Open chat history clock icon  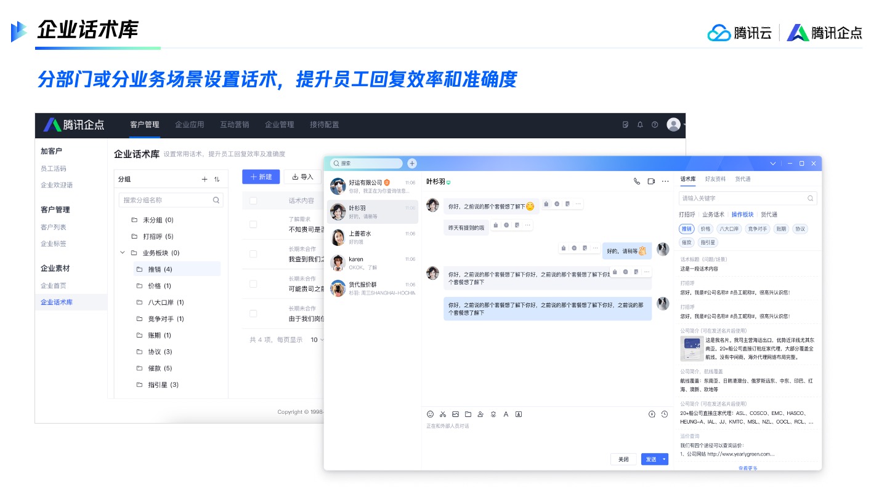pyautogui.click(x=665, y=414)
